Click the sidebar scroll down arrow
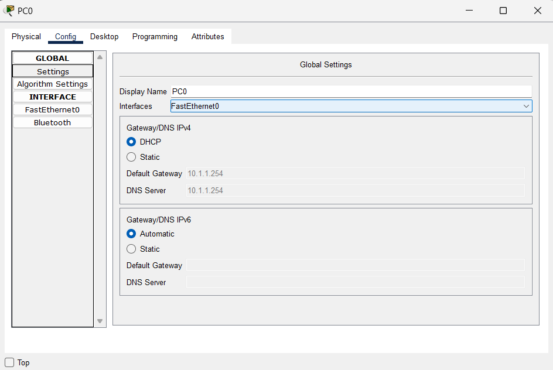 tap(100, 321)
